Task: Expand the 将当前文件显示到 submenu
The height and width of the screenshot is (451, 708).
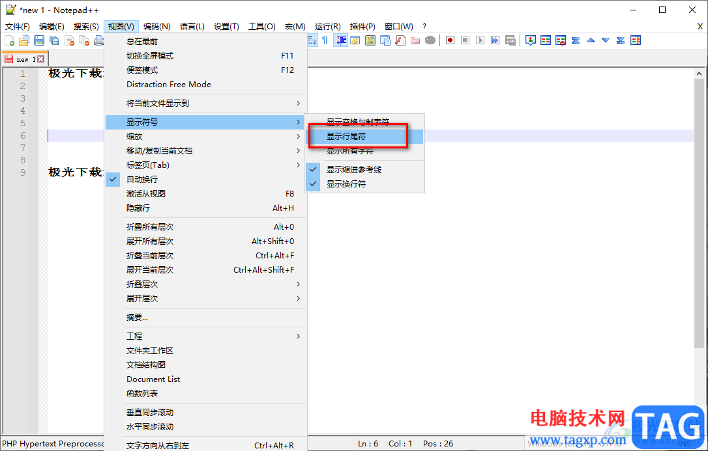Action: [205, 103]
